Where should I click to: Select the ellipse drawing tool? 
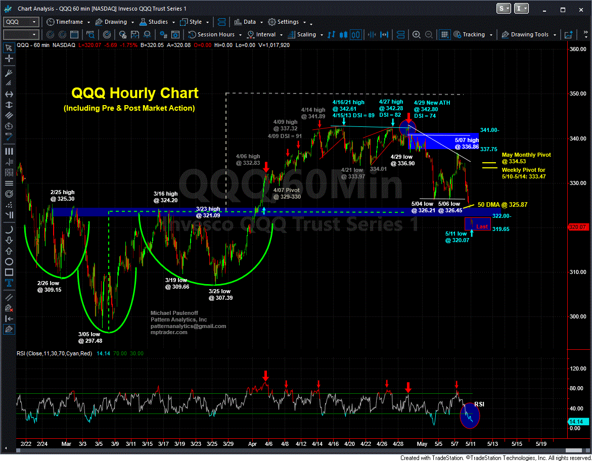click(x=9, y=261)
